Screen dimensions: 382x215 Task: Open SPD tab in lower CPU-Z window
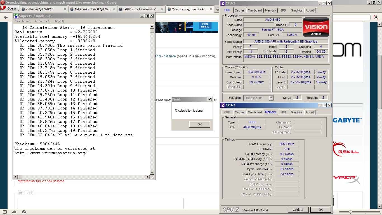283,112
